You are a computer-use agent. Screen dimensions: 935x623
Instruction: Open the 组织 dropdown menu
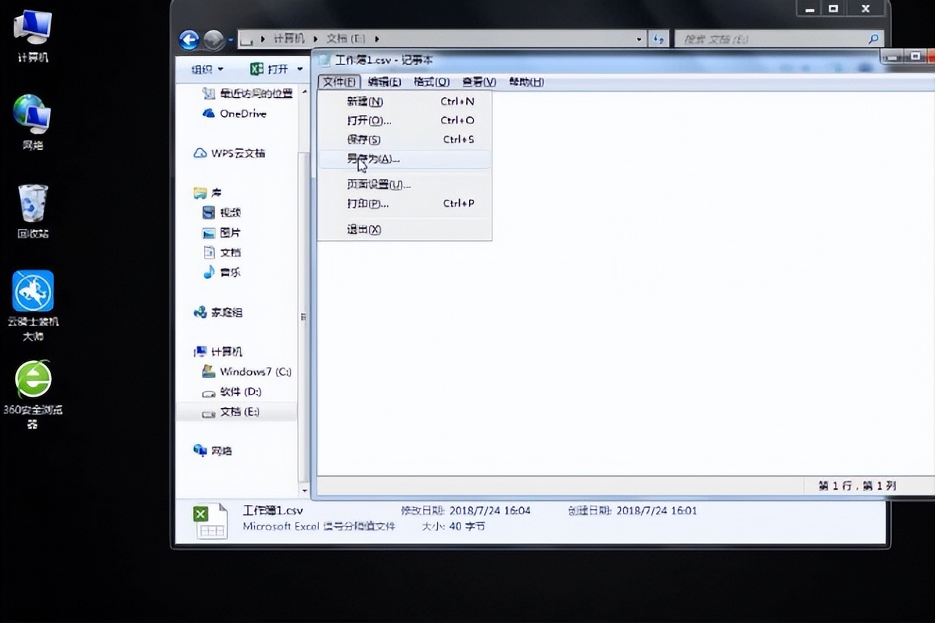pos(207,69)
